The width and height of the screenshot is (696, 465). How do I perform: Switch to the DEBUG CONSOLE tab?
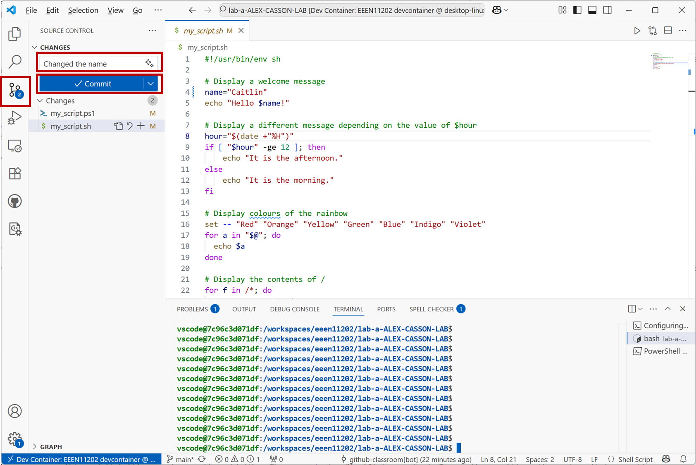click(x=295, y=309)
